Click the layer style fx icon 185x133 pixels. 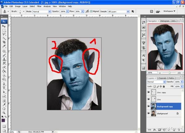pyautogui.click(x=154, y=130)
